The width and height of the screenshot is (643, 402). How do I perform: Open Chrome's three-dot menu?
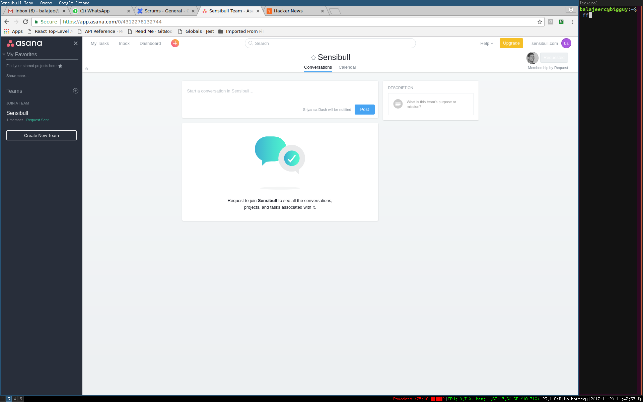click(572, 22)
